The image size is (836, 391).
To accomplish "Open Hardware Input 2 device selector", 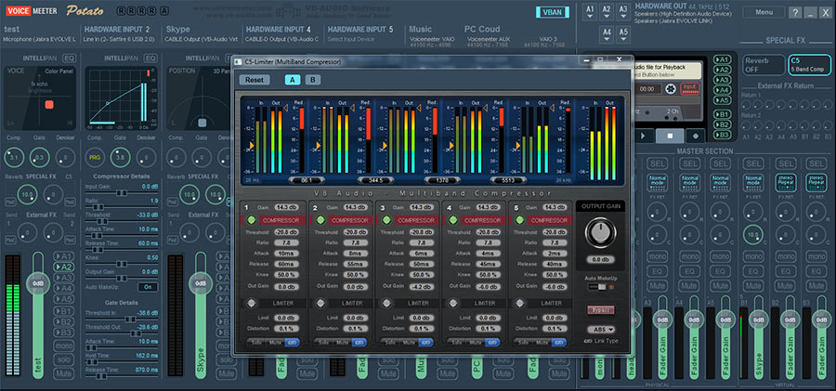I will point(118,39).
